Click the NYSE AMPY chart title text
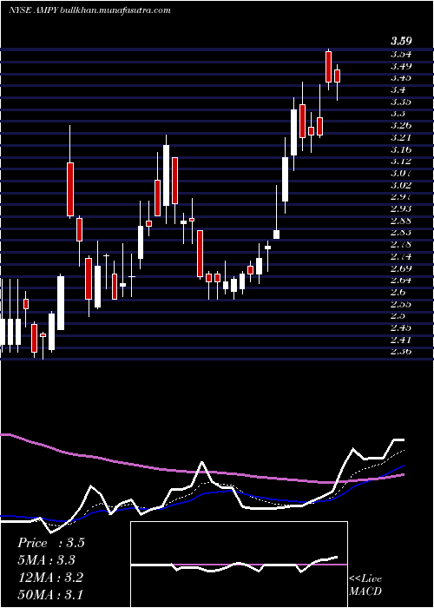The image size is (434, 608). point(89,10)
